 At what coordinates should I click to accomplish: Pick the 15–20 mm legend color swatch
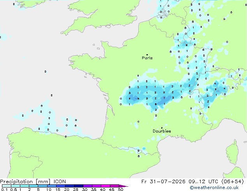click(60, 186)
